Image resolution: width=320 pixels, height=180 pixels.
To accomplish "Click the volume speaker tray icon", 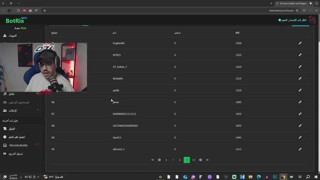I will [26, 177].
